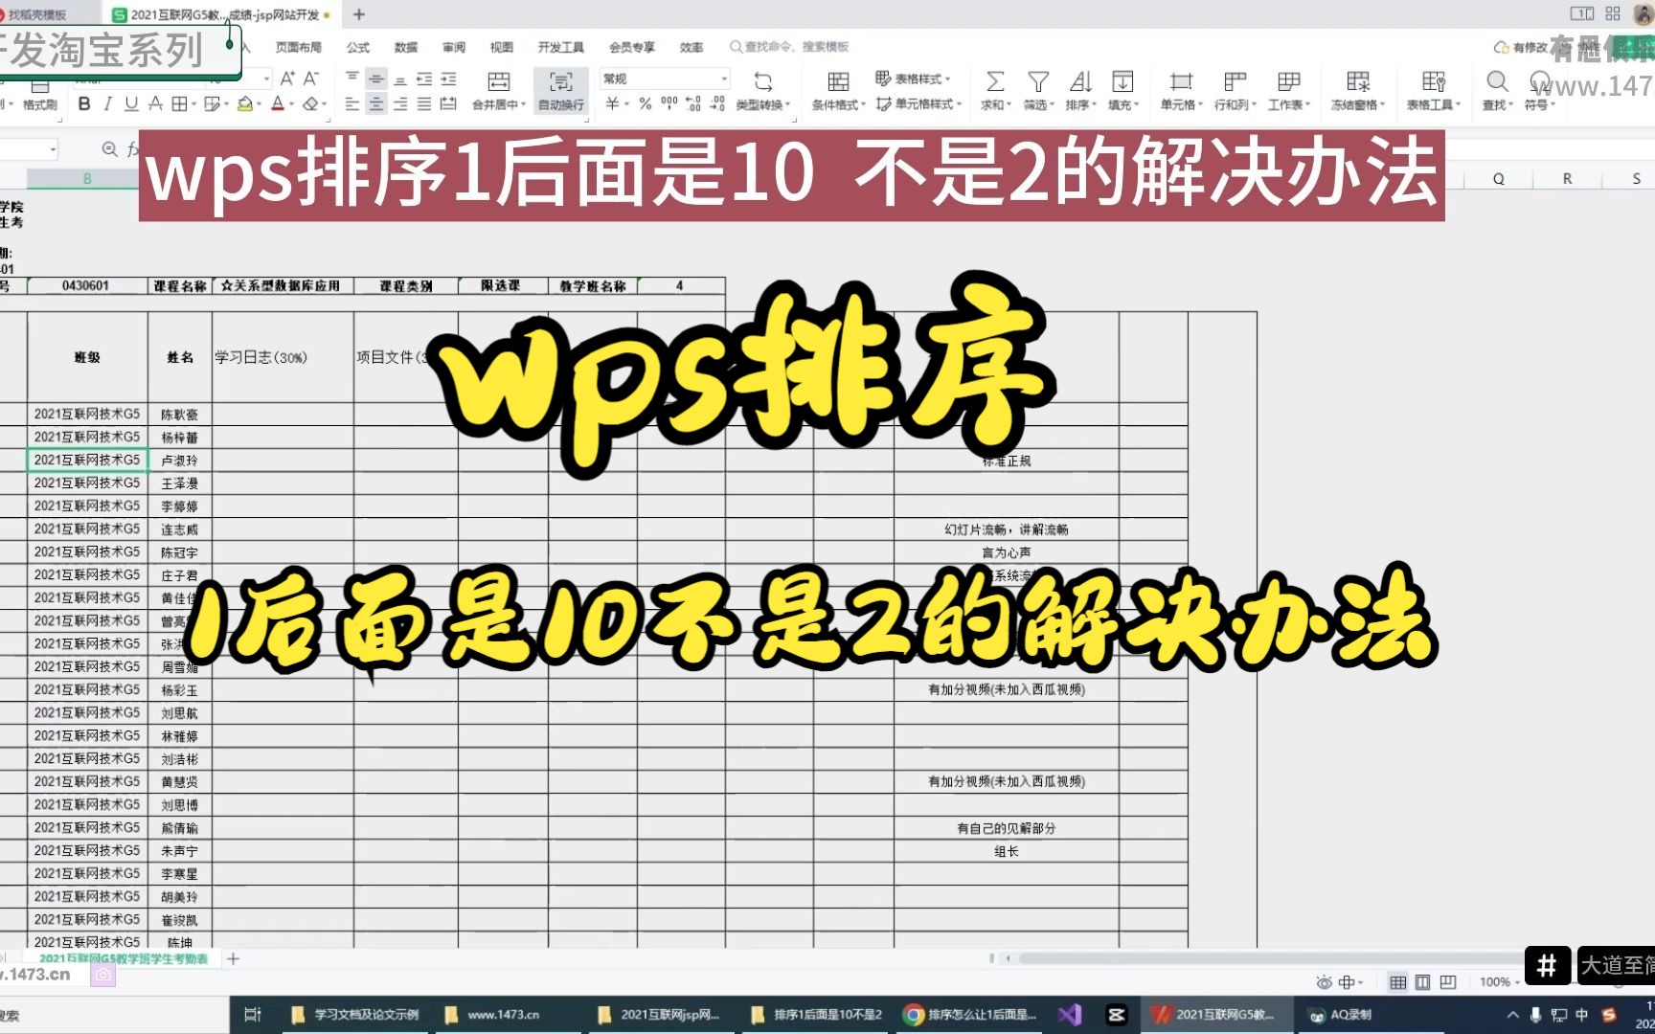This screenshot has width=1655, height=1034.
Task: Toggle strikethrough formatting
Action: (153, 103)
